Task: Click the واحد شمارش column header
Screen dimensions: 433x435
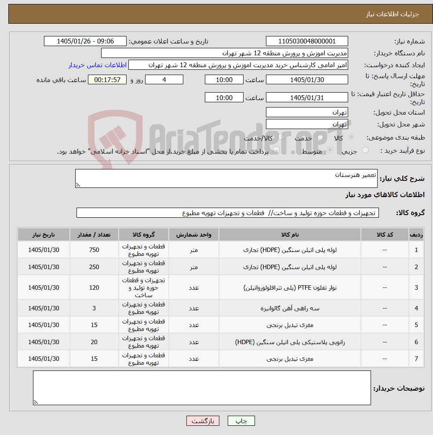Action: click(x=193, y=235)
